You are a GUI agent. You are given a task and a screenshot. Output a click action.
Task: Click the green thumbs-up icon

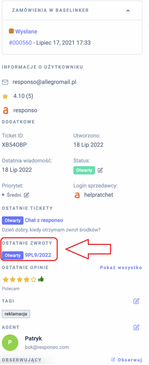tap(41, 279)
